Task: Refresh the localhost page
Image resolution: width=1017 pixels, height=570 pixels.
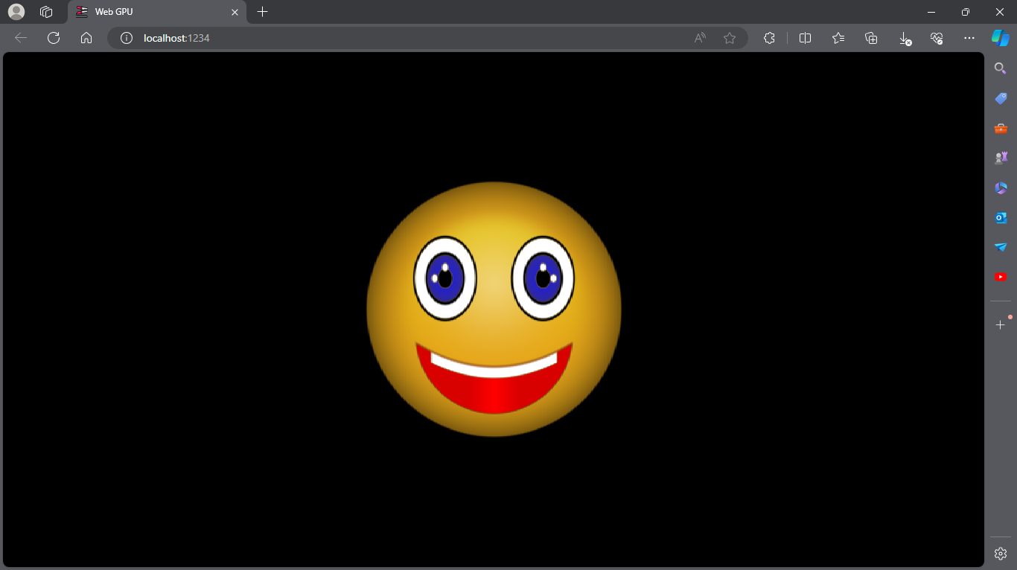Action: tap(53, 38)
